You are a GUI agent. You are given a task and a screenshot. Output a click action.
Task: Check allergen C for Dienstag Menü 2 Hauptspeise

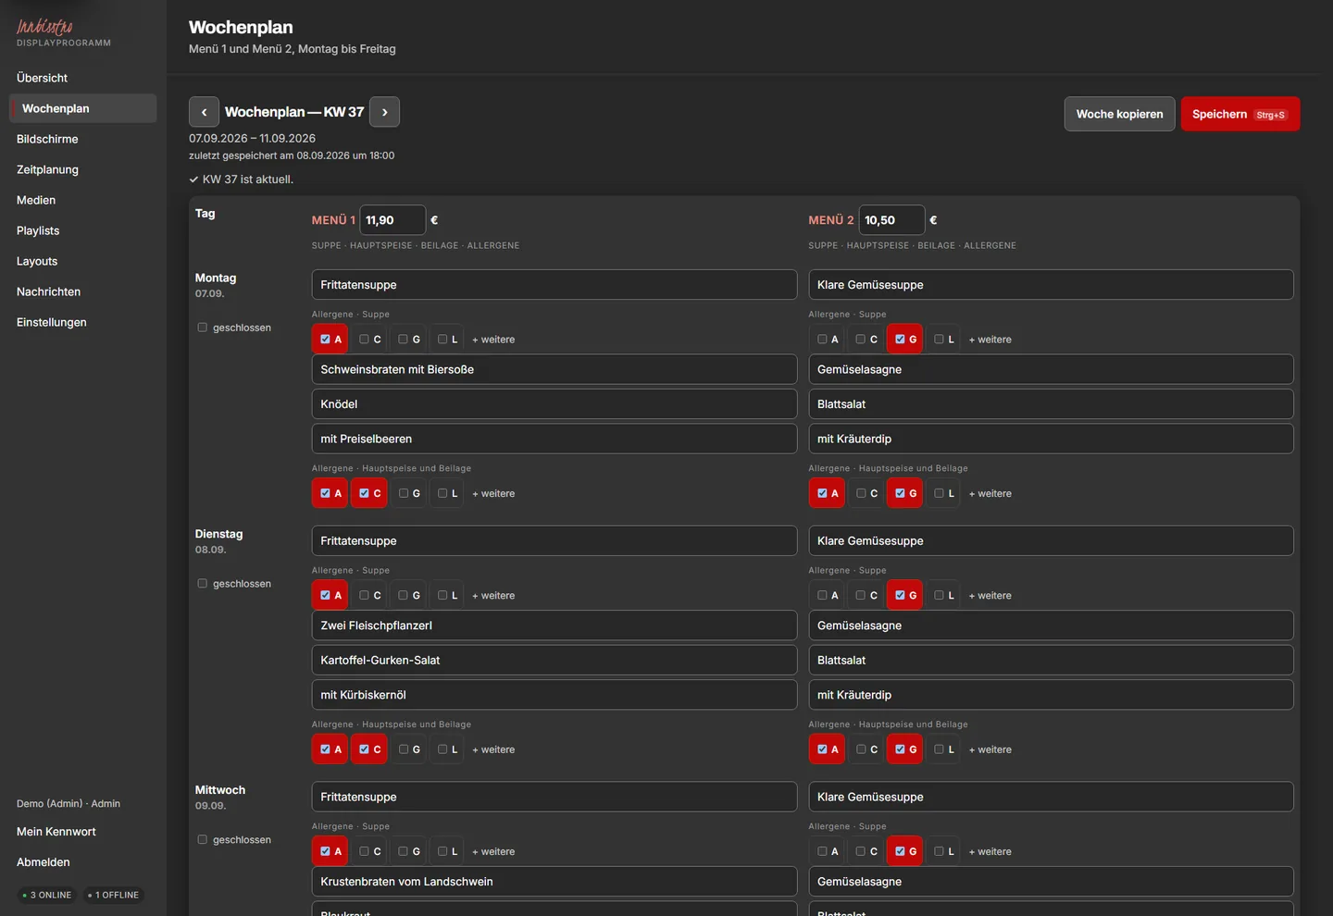point(866,749)
